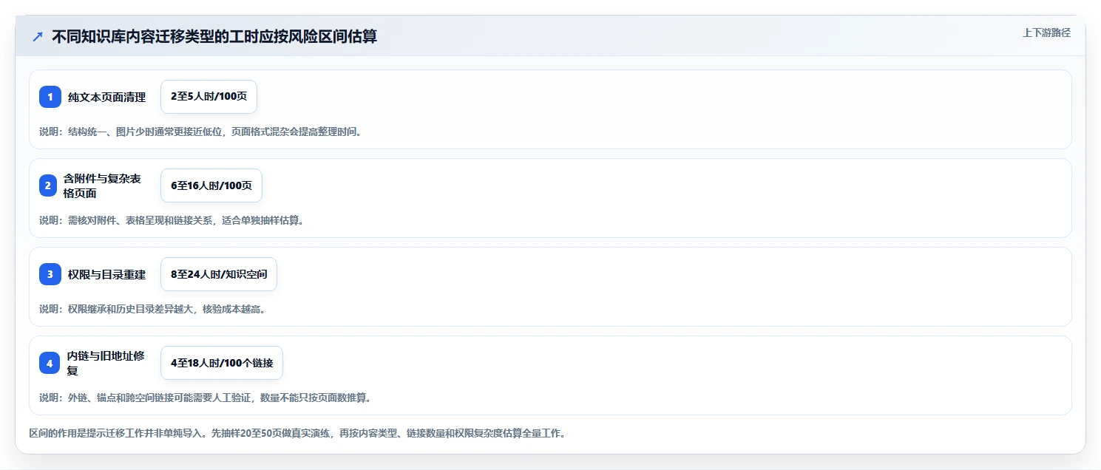Click the note starting 说明：结构统一、图片少时
The image size is (1101, 470).
201,132
